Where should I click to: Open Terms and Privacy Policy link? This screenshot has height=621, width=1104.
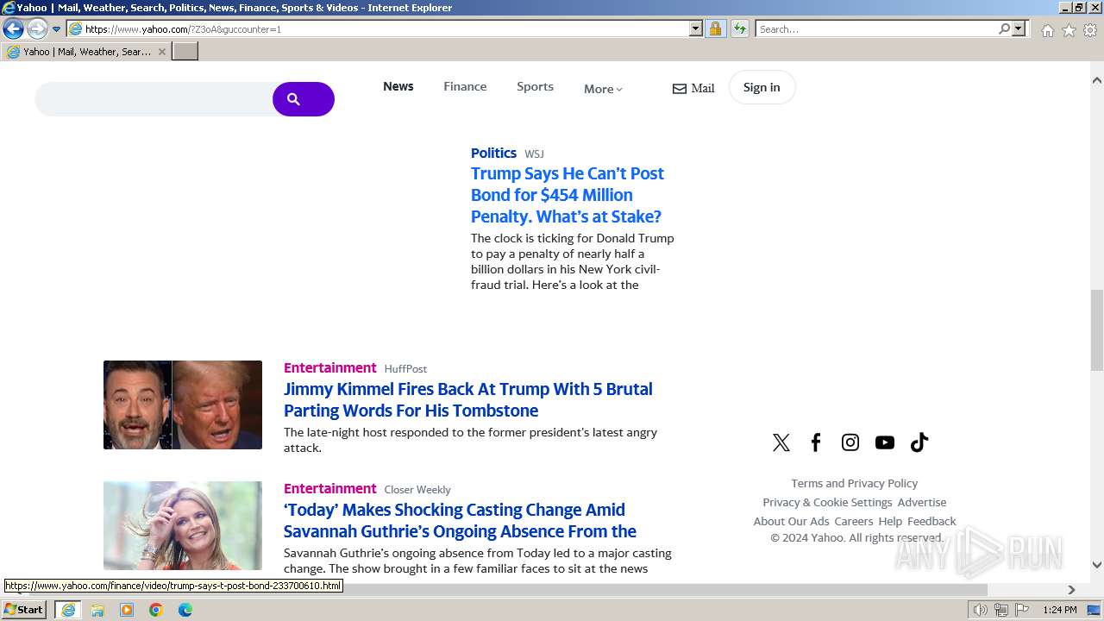click(855, 483)
